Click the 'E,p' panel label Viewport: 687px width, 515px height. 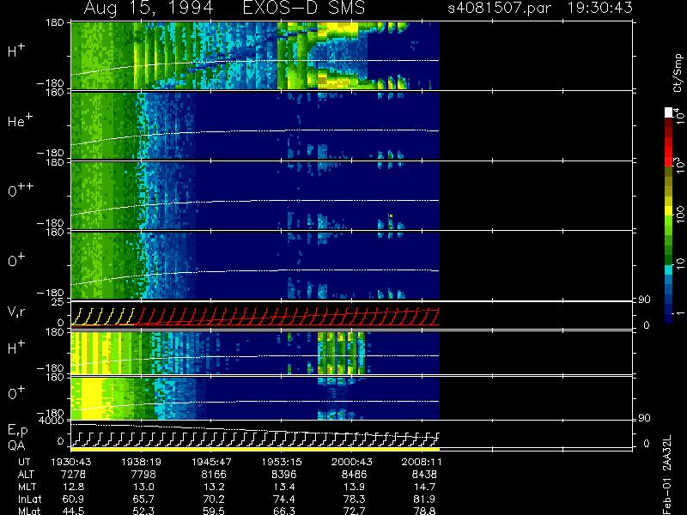pyautogui.click(x=17, y=431)
